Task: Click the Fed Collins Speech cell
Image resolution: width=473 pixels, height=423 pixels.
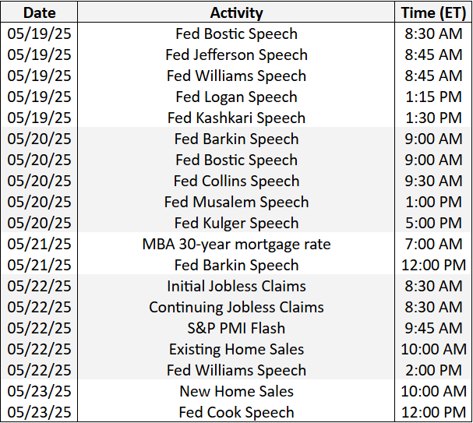Action: 236,182
